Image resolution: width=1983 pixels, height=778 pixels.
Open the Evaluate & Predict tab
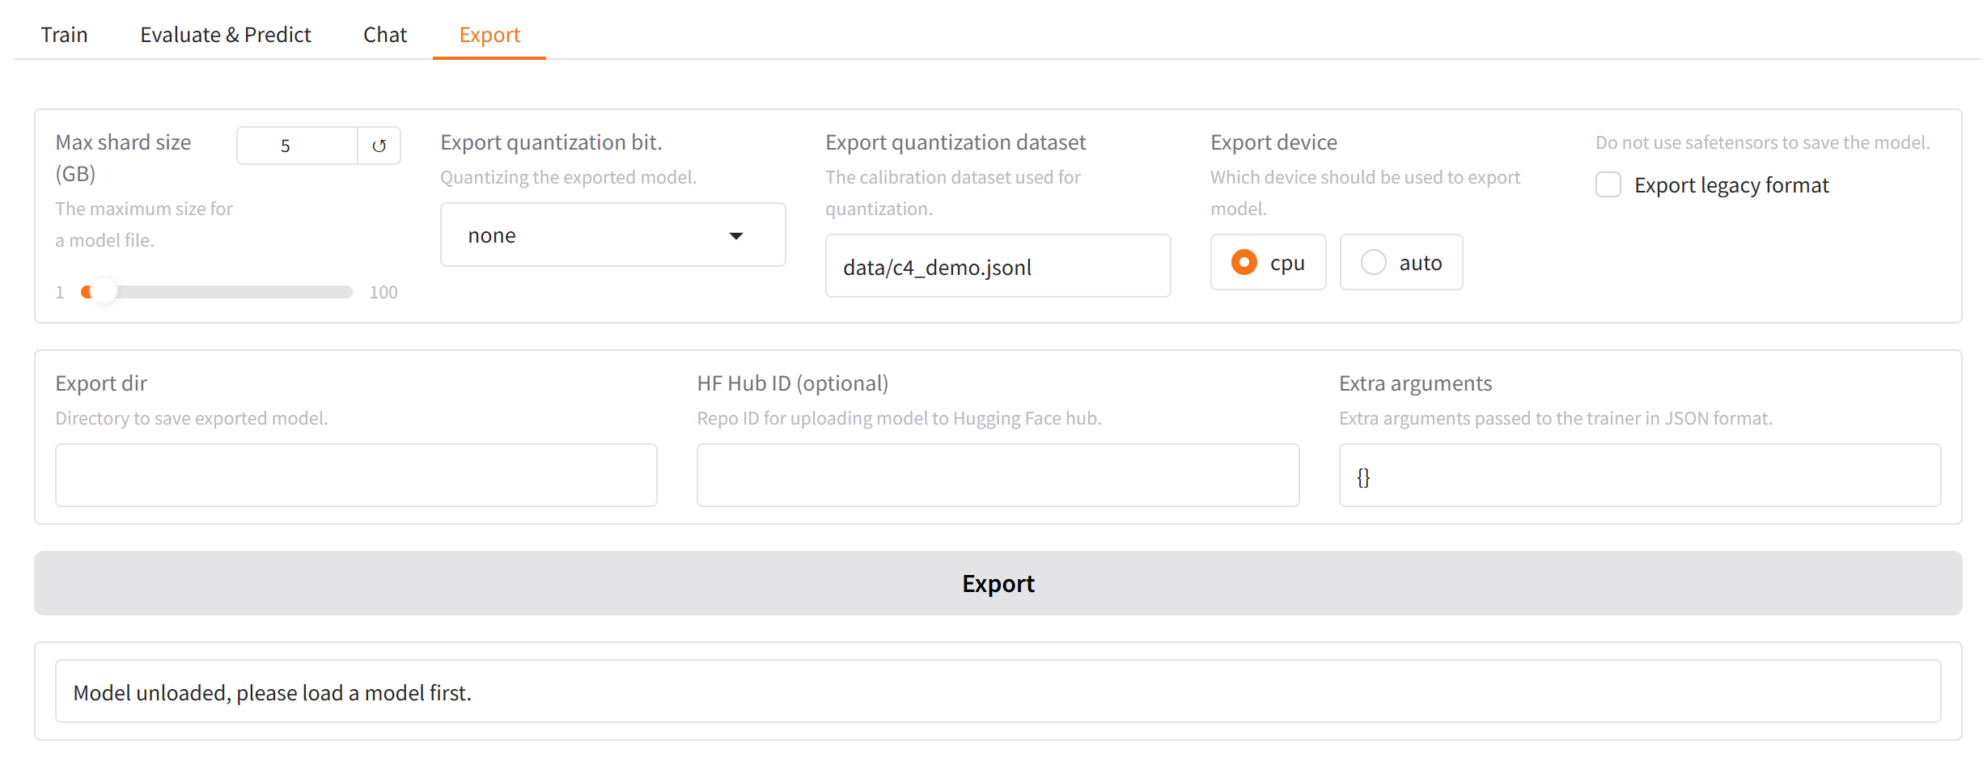225,35
